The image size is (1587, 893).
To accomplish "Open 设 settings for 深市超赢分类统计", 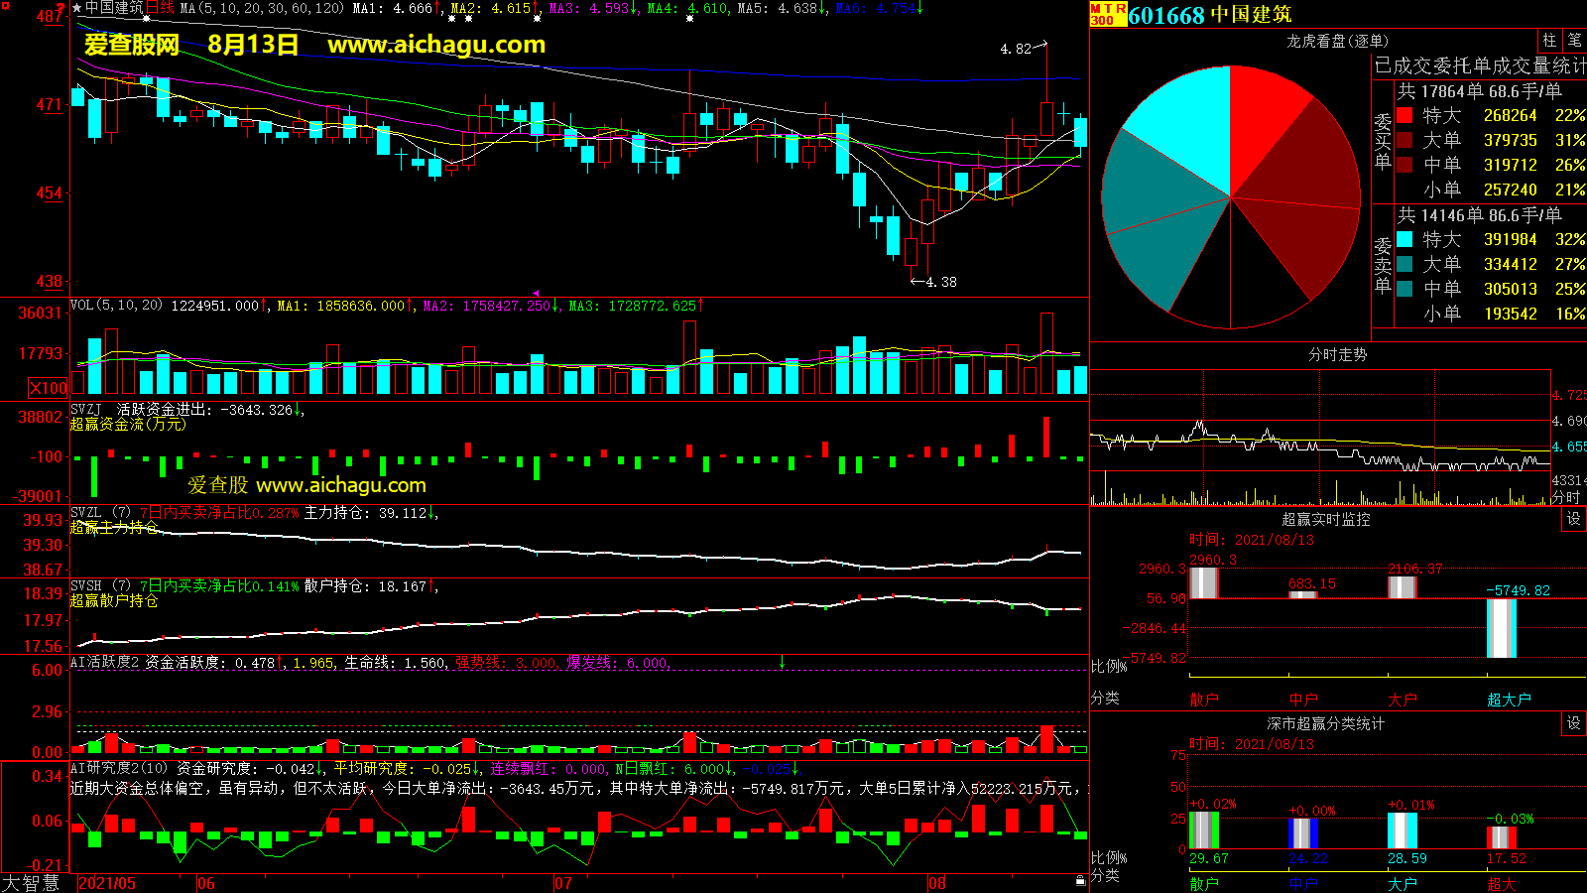I will click(x=1573, y=723).
